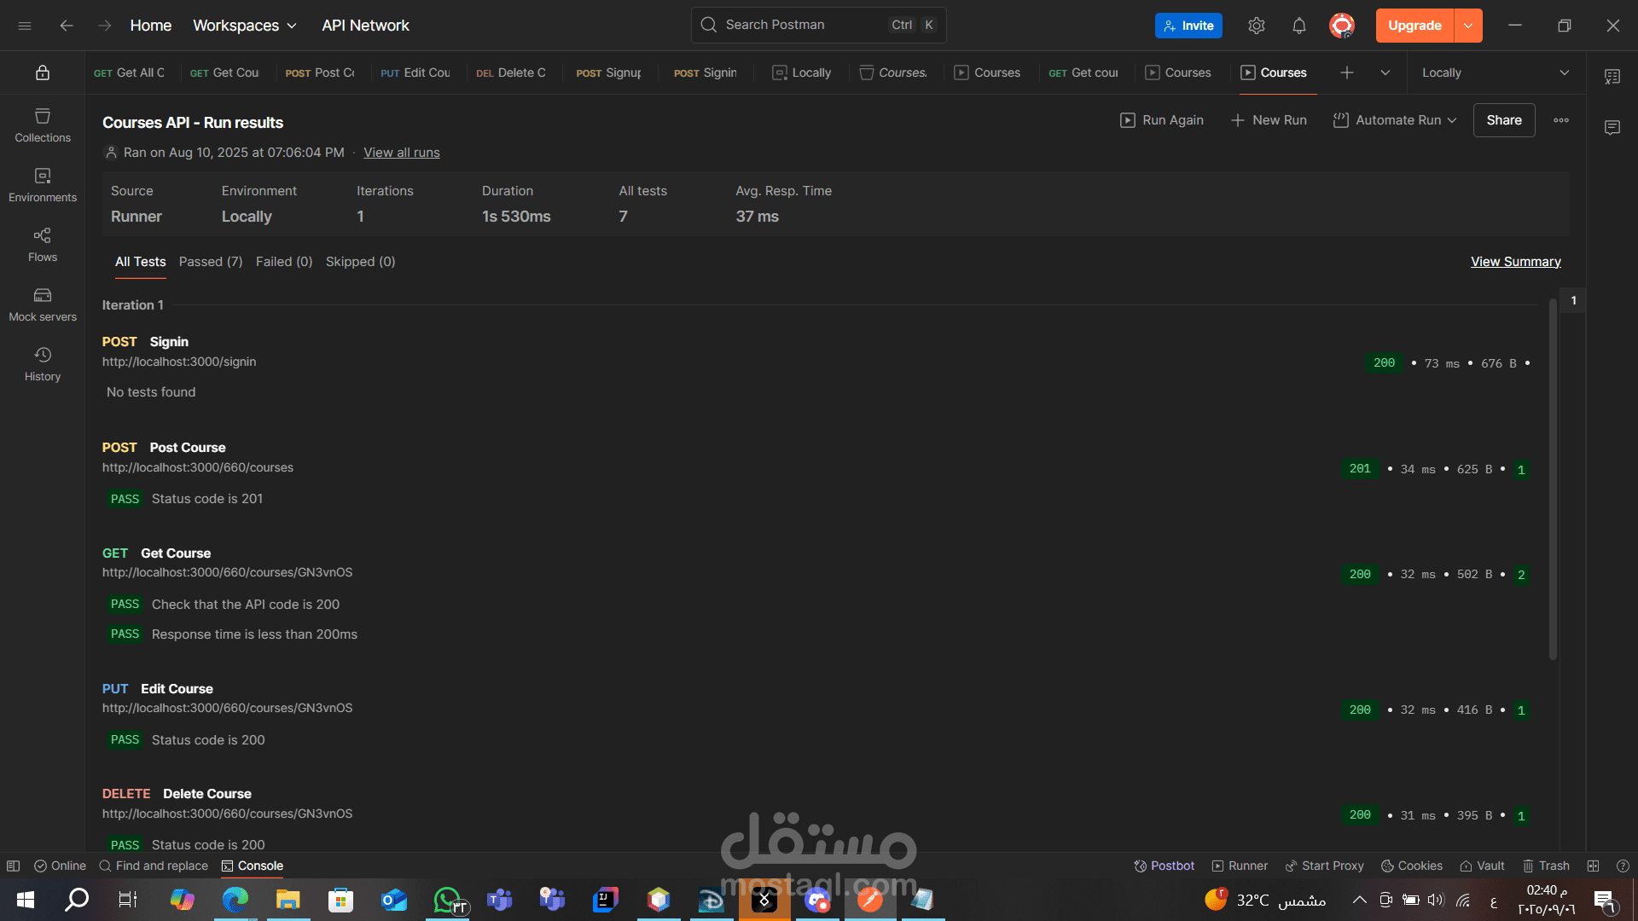
Task: Open File Explorer from the taskbar
Action: pos(288,899)
